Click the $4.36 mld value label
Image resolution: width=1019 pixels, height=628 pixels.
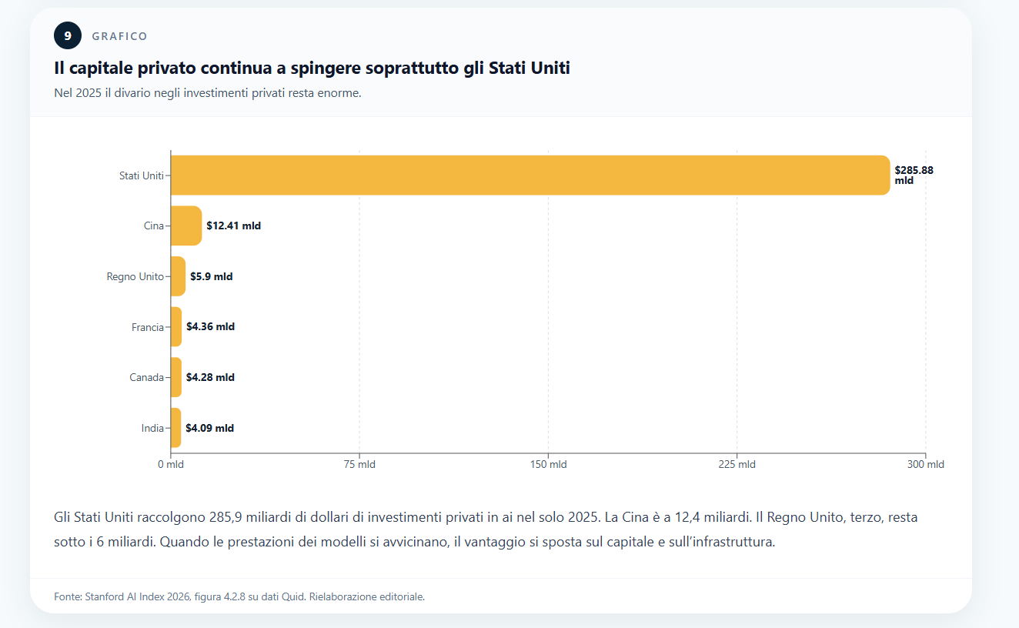tap(210, 327)
